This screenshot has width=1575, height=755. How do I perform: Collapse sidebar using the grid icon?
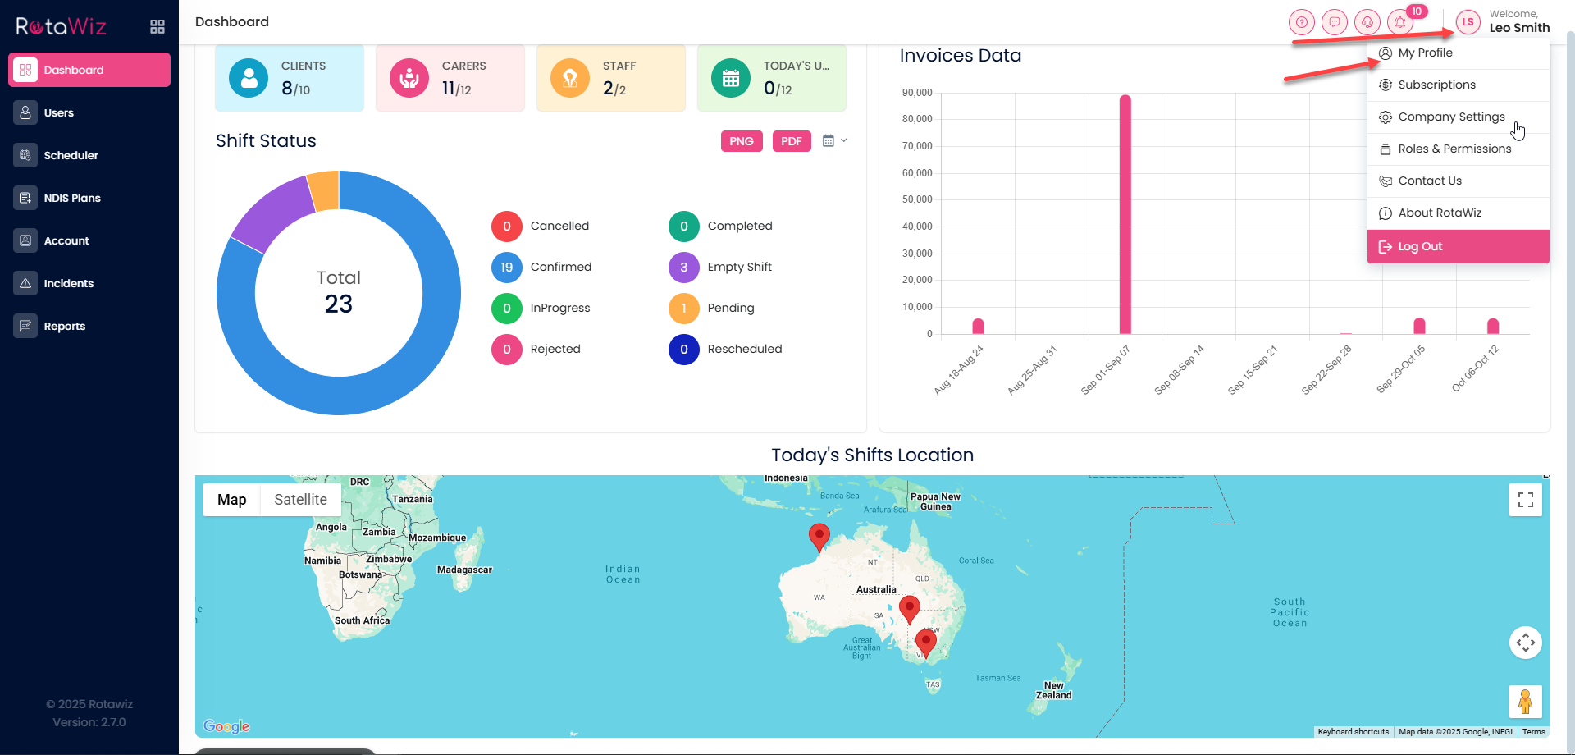coord(157,26)
